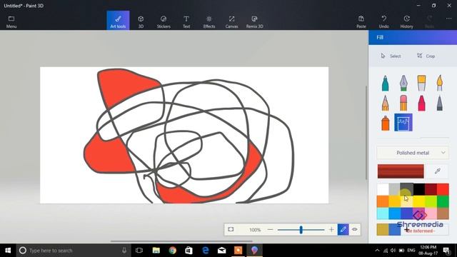457x257 pixels.
Task: Click the 100% zoom value
Action: 255,230
